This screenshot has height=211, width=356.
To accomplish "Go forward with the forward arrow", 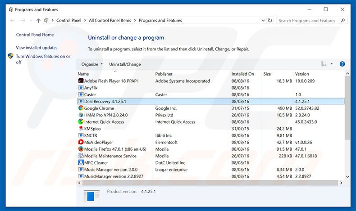I will tap(23, 21).
